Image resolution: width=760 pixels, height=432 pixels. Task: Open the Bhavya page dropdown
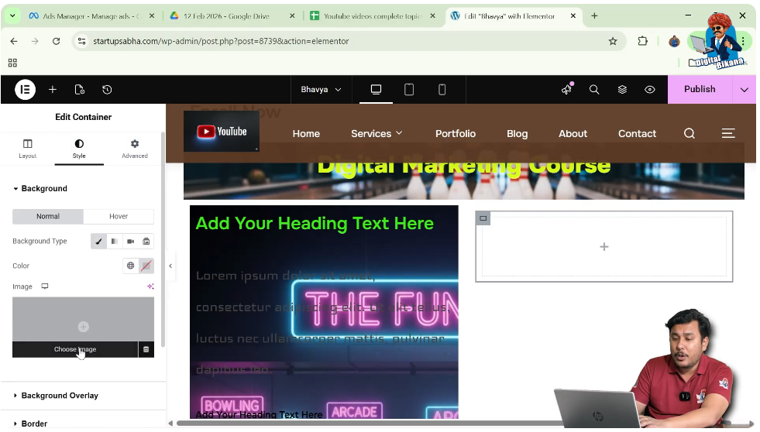pos(321,90)
